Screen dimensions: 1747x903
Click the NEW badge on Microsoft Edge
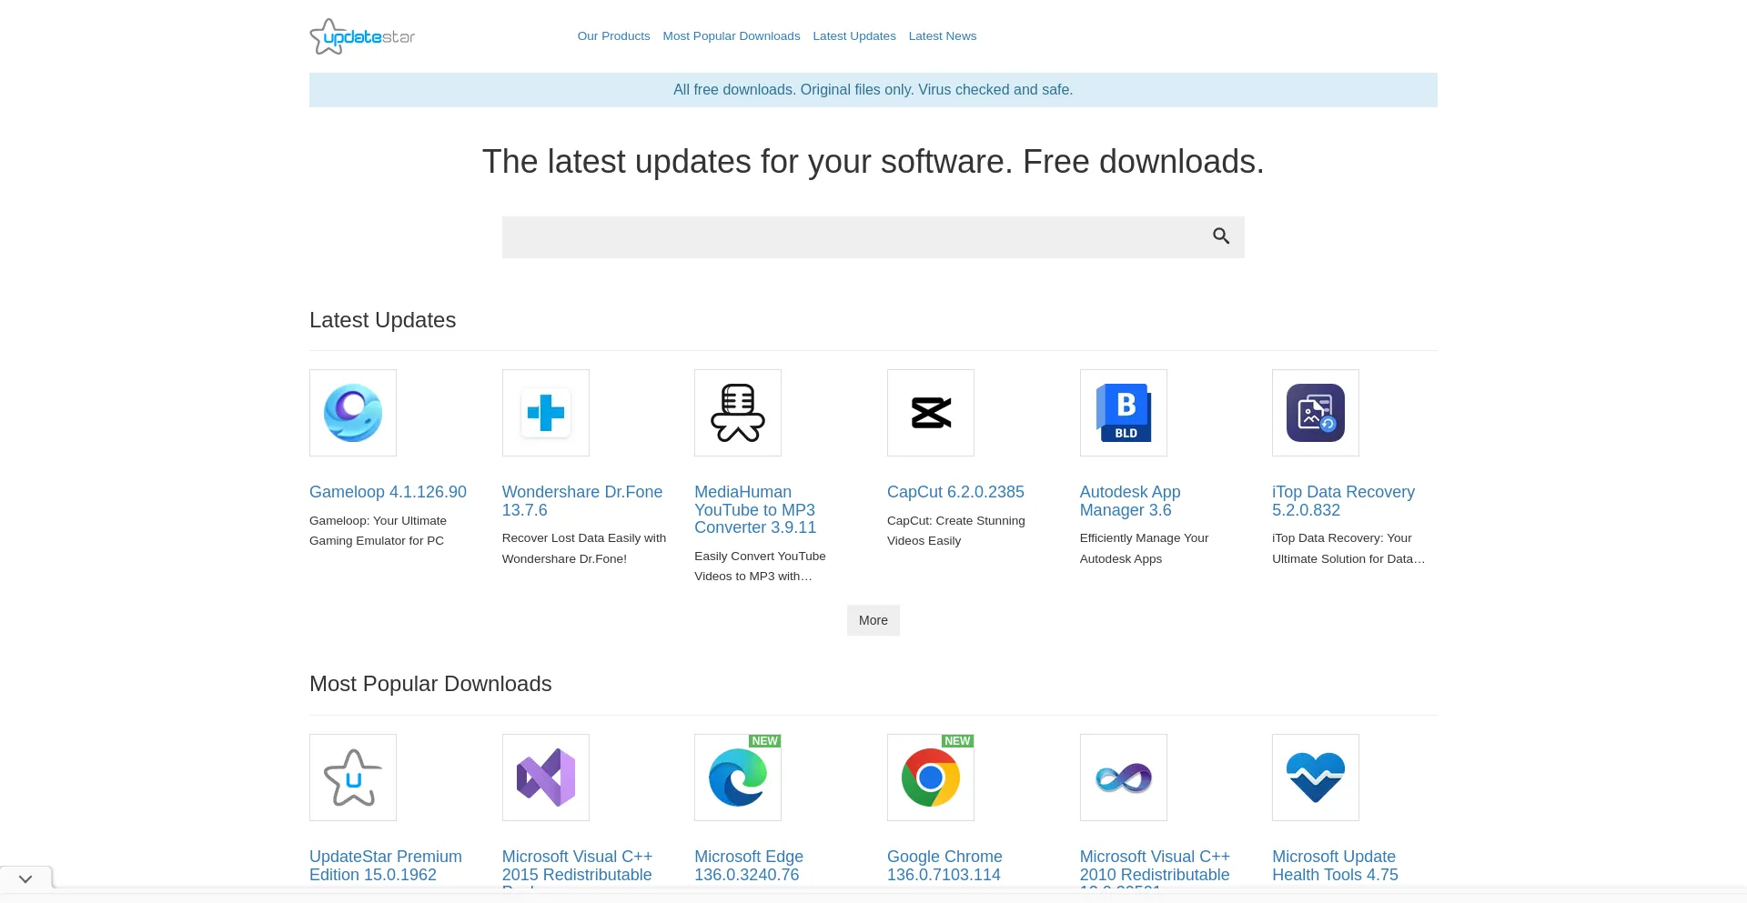pyautogui.click(x=764, y=741)
